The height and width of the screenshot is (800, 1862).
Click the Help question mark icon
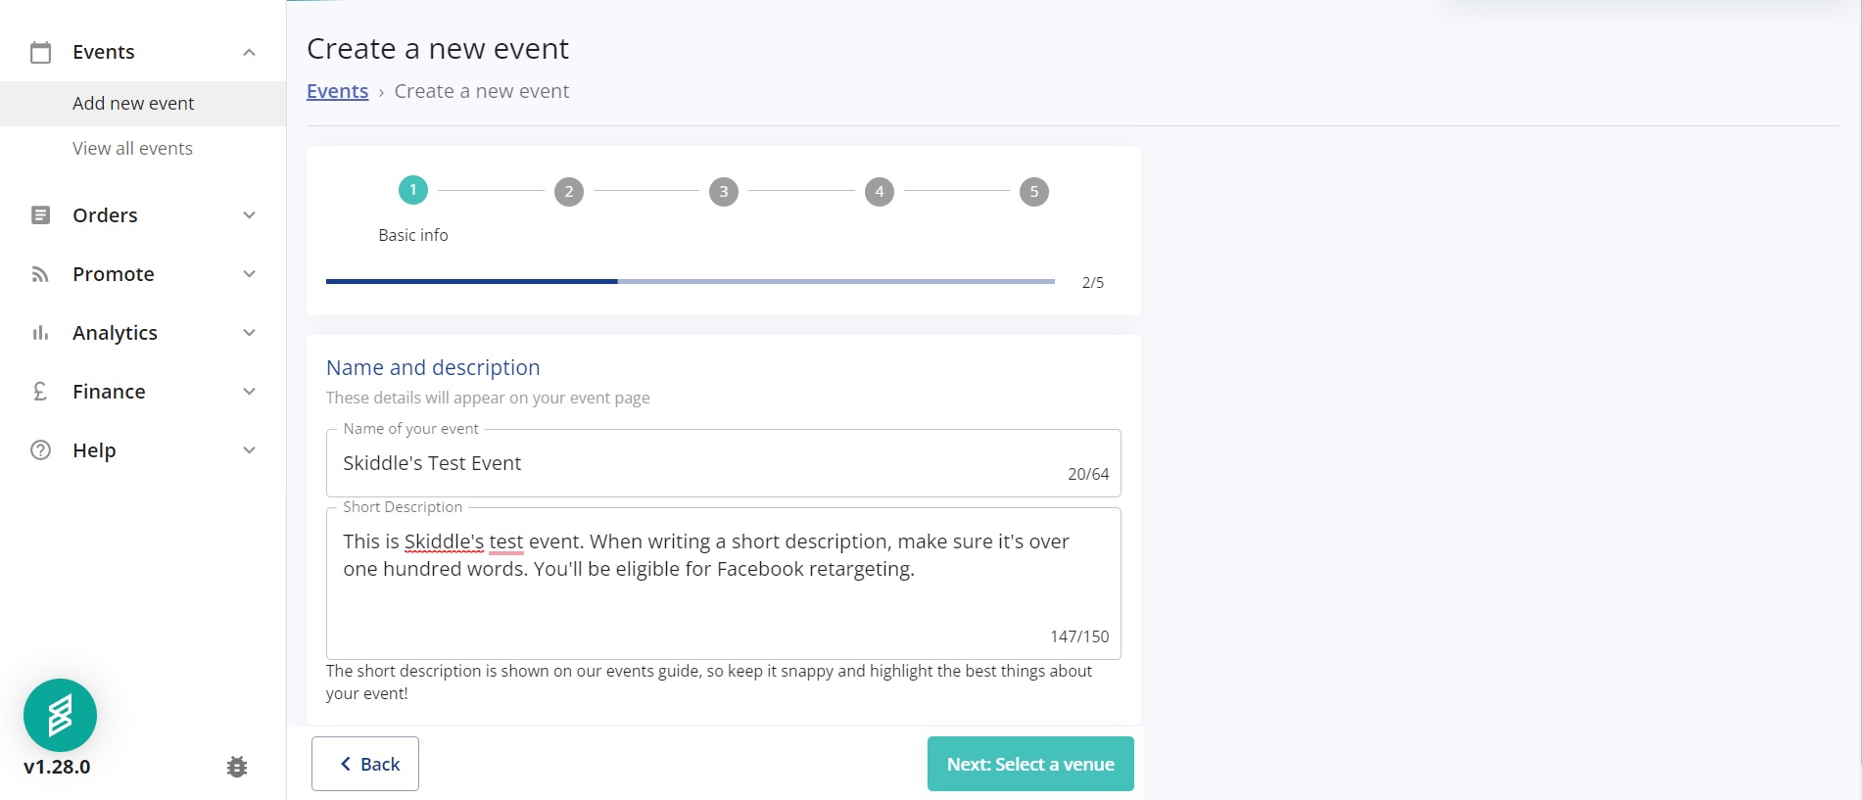(x=40, y=450)
